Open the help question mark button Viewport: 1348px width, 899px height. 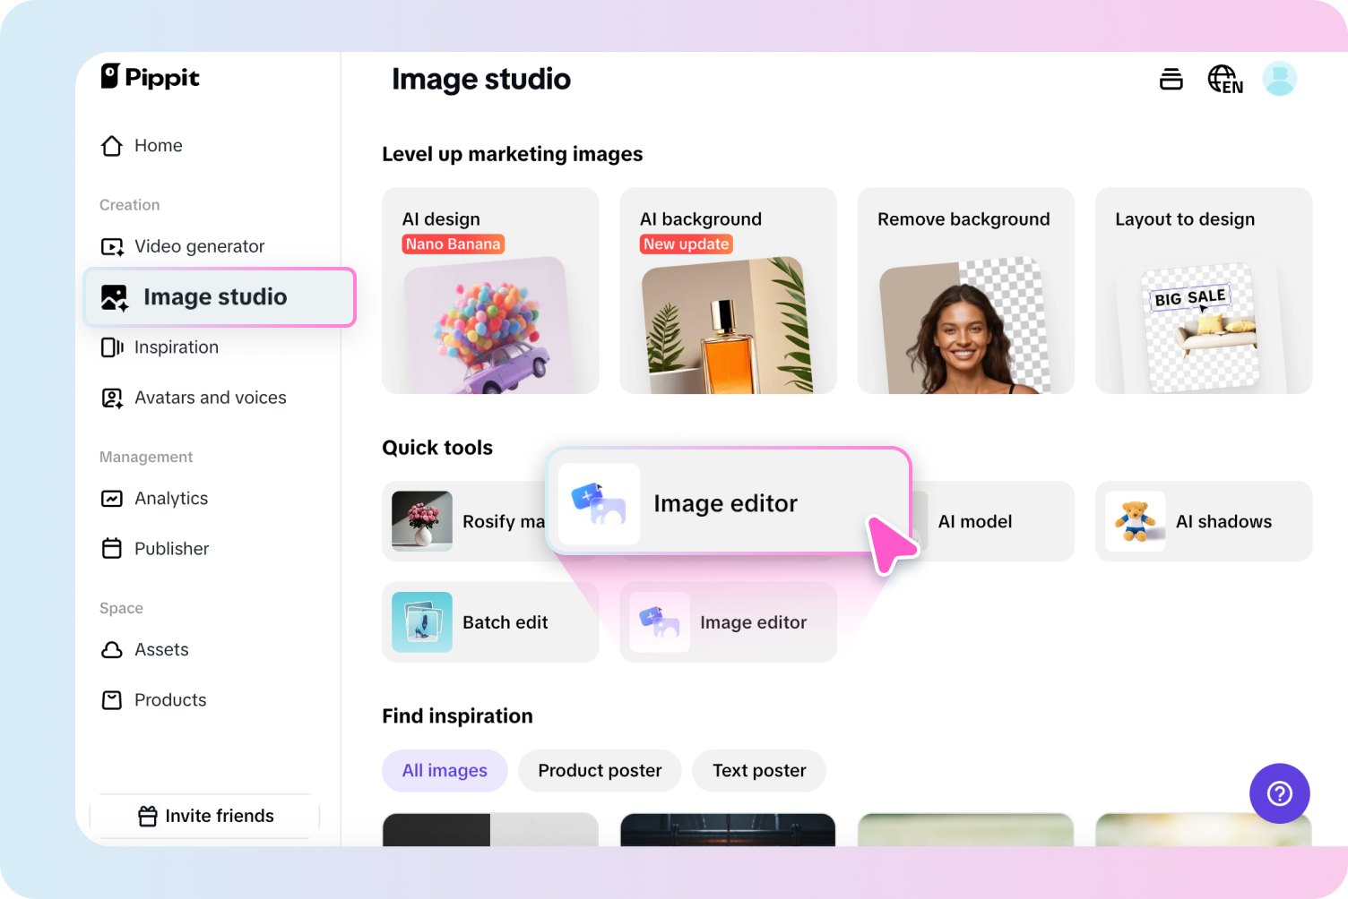(1280, 793)
